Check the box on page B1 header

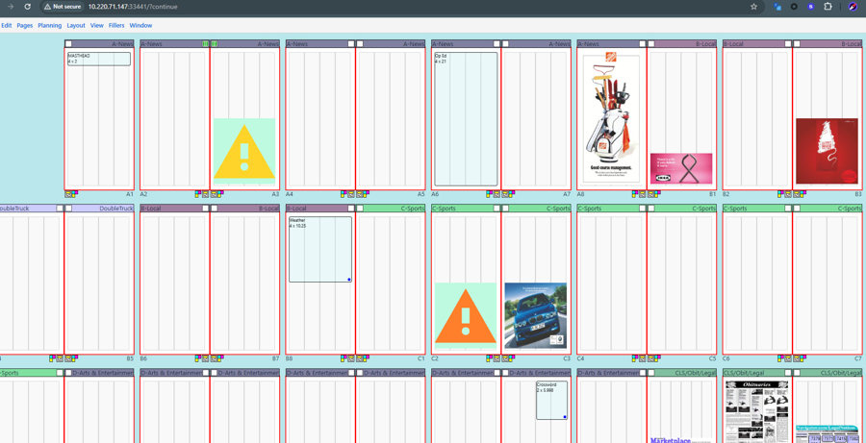point(651,44)
